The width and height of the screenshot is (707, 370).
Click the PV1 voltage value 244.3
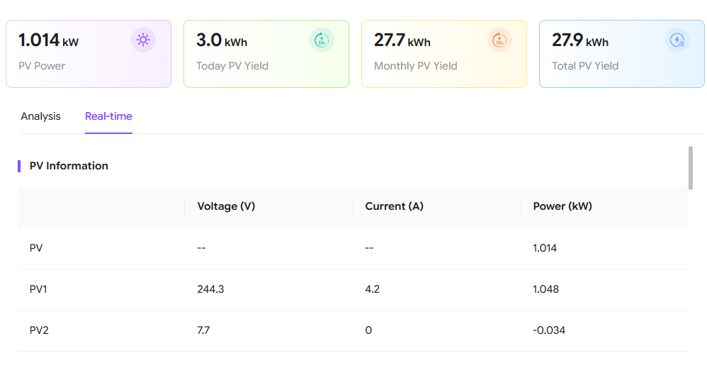click(x=210, y=289)
